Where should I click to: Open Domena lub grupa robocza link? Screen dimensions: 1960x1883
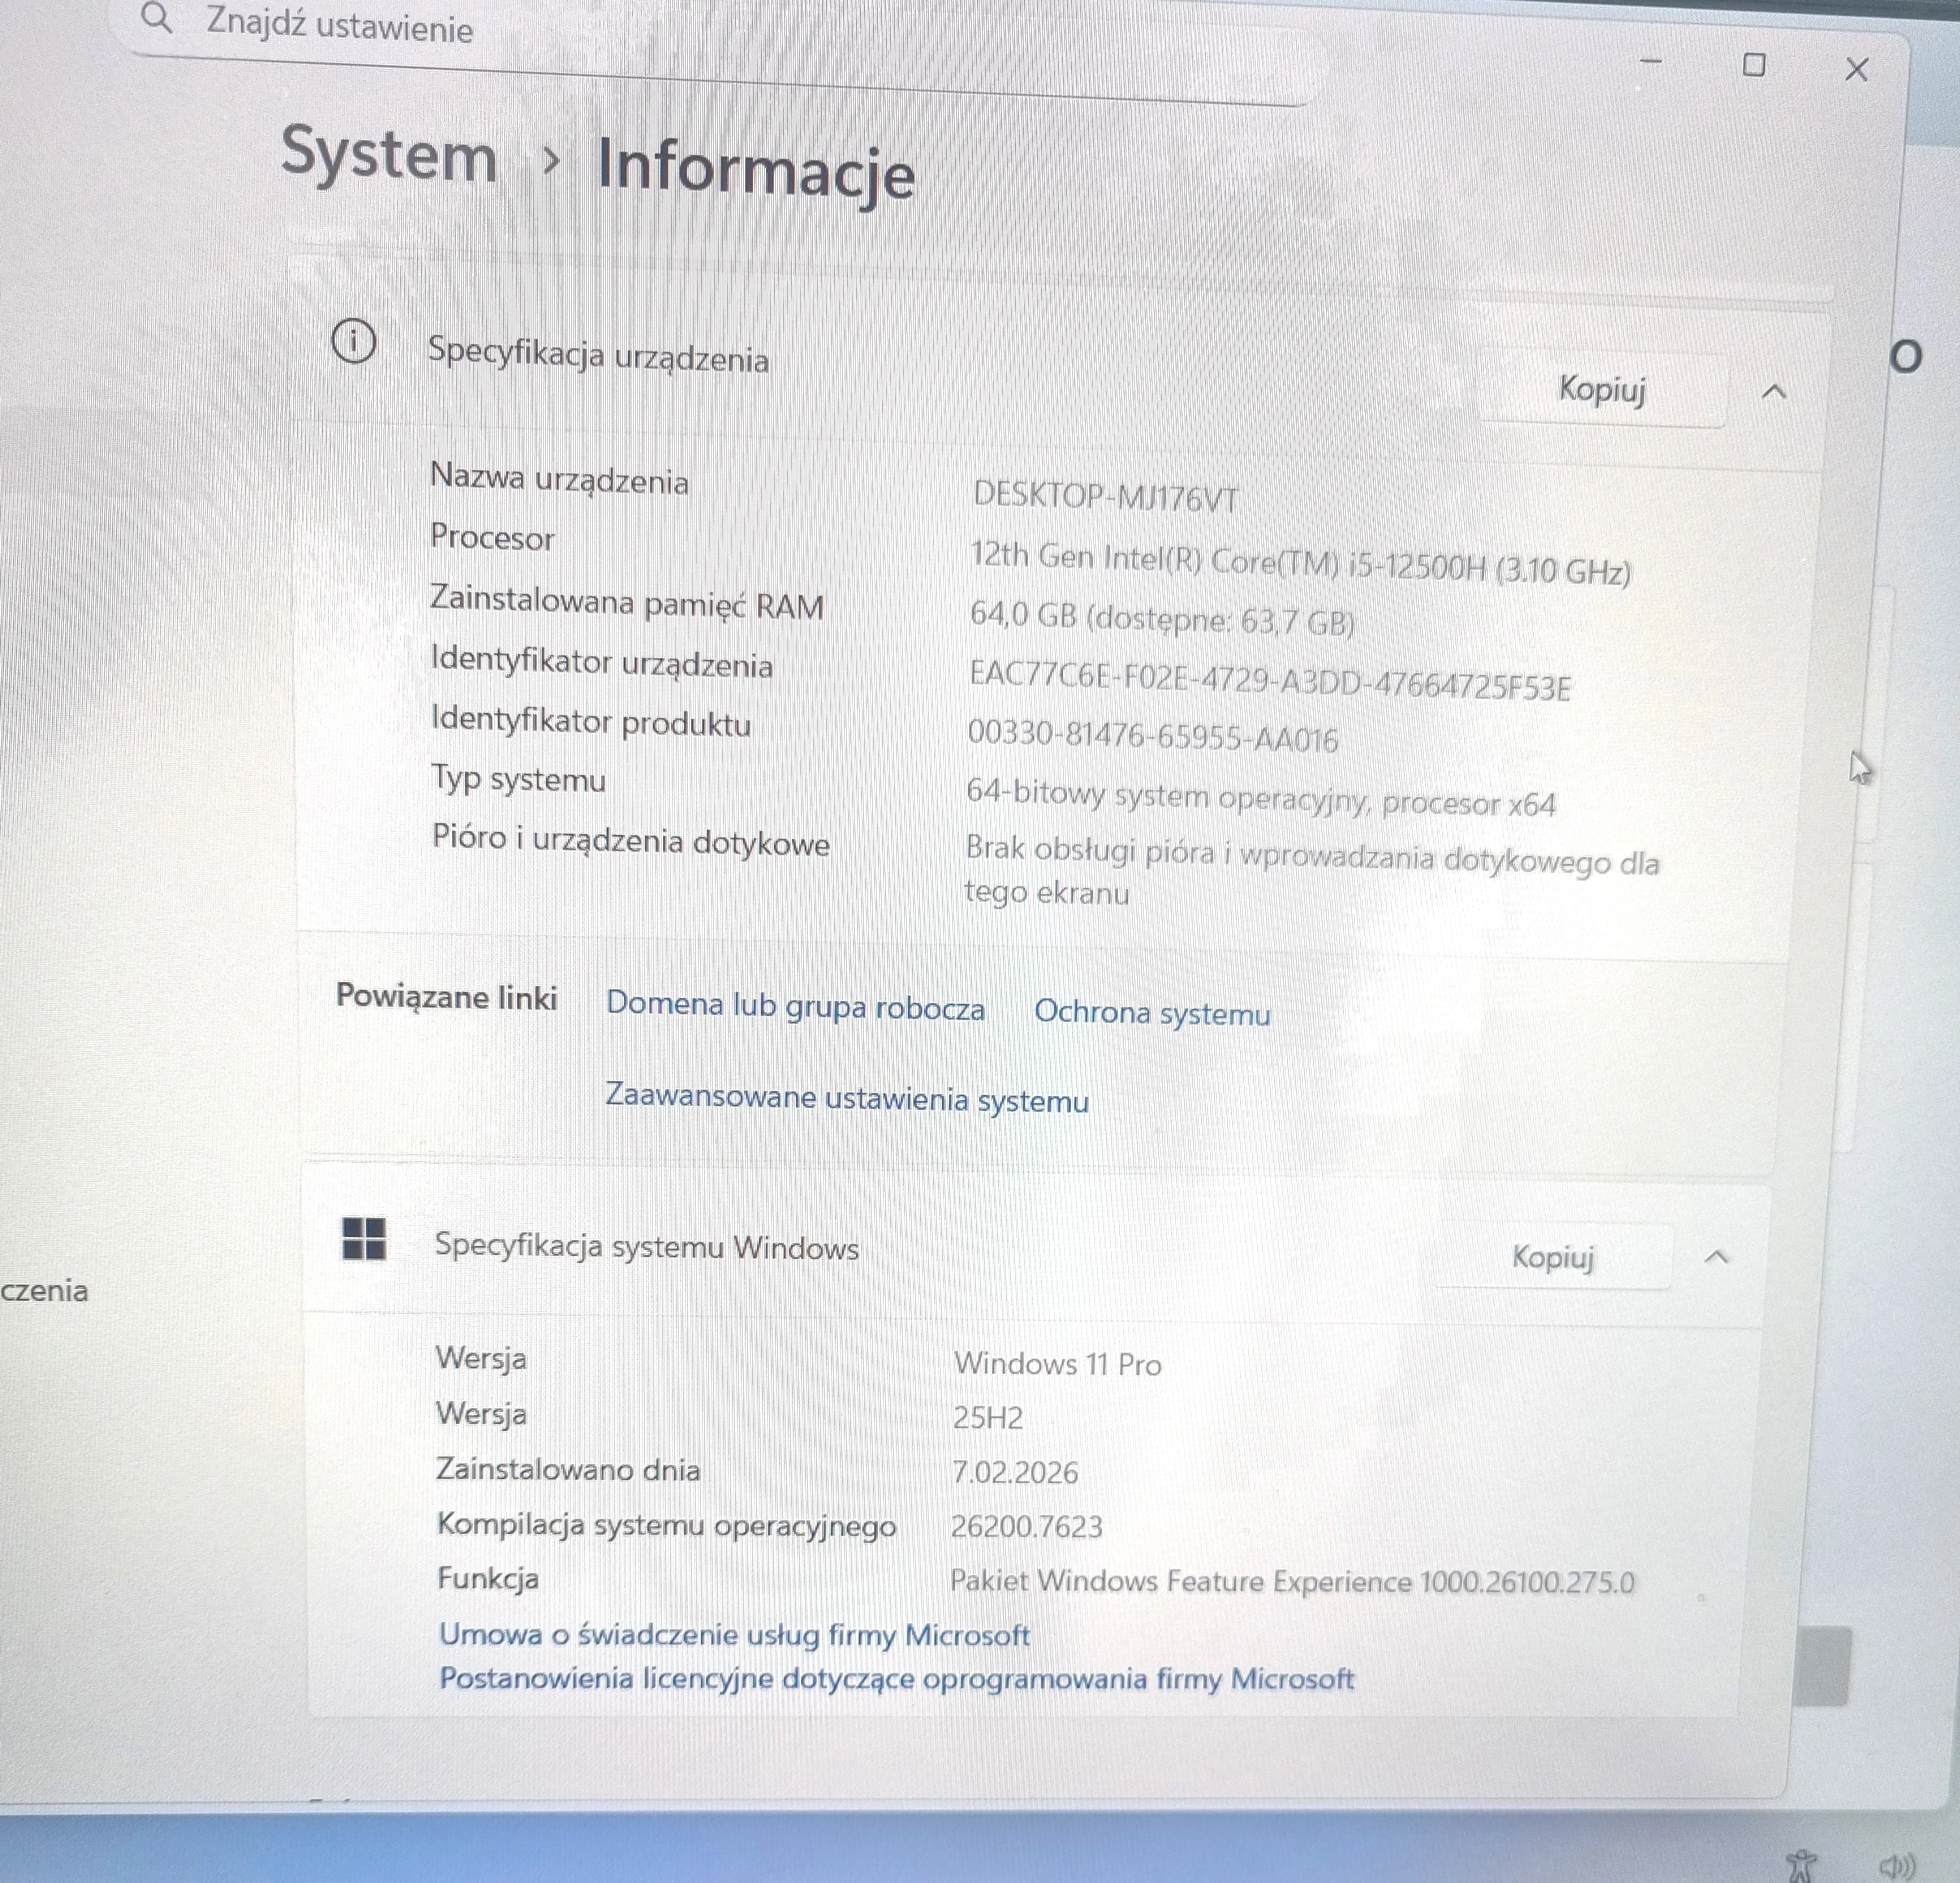pyautogui.click(x=795, y=1006)
